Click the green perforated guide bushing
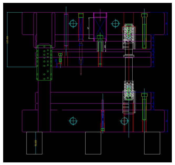The width and height of the screenshot is (175, 165). (x=44, y=63)
